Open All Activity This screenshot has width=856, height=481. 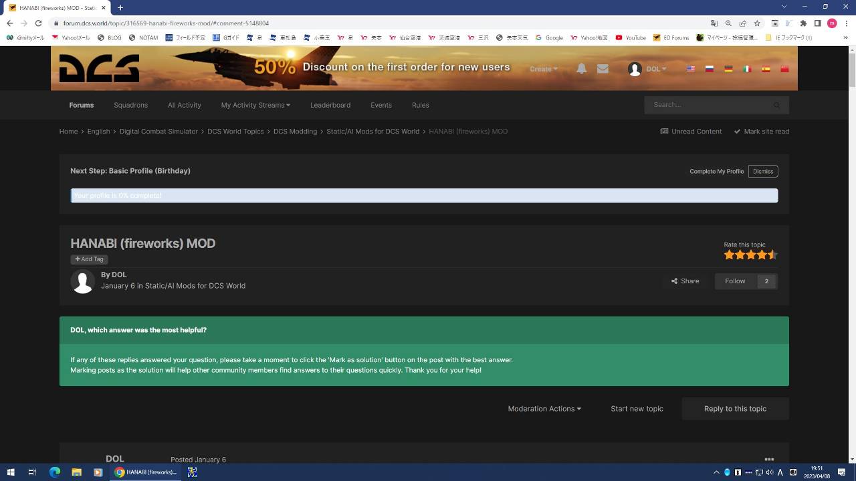click(185, 105)
